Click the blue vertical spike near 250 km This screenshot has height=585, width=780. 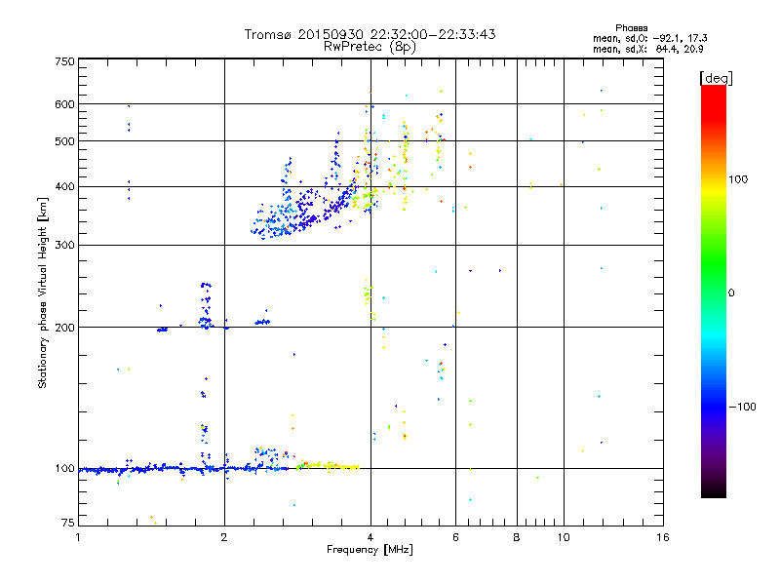pyautogui.click(x=206, y=305)
